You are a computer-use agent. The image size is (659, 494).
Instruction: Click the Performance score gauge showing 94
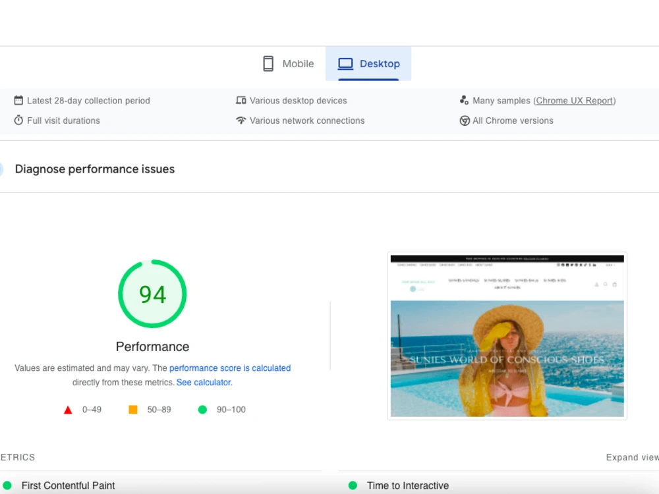coord(152,294)
